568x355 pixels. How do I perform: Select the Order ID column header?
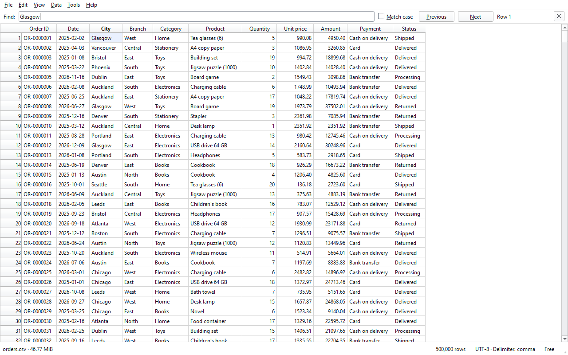tap(39, 29)
